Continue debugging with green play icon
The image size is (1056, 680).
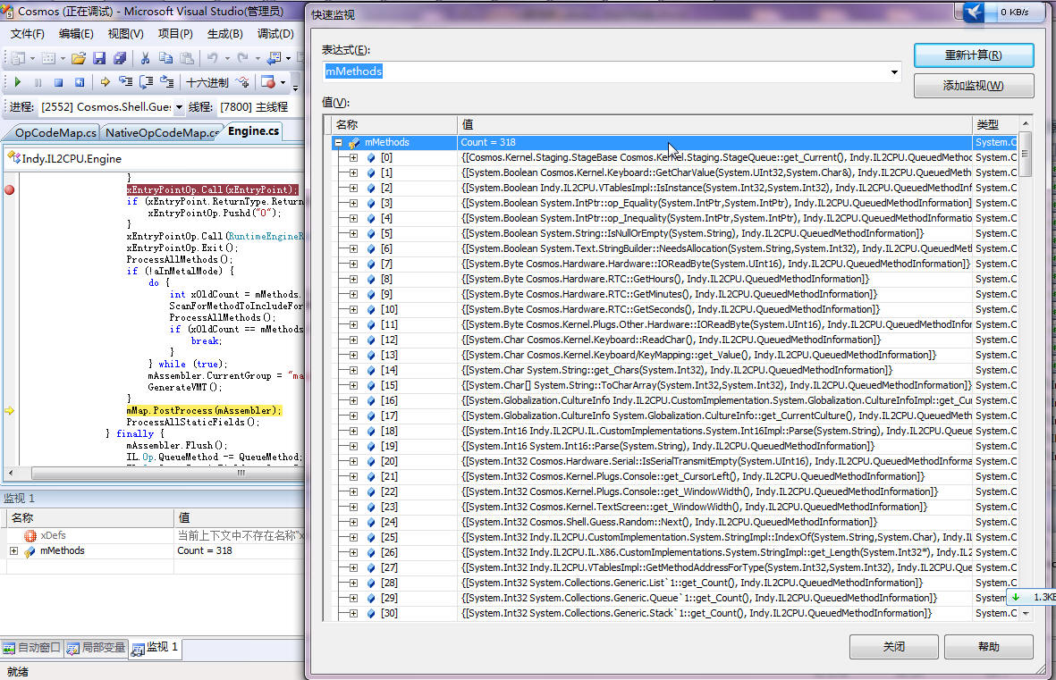click(x=18, y=82)
